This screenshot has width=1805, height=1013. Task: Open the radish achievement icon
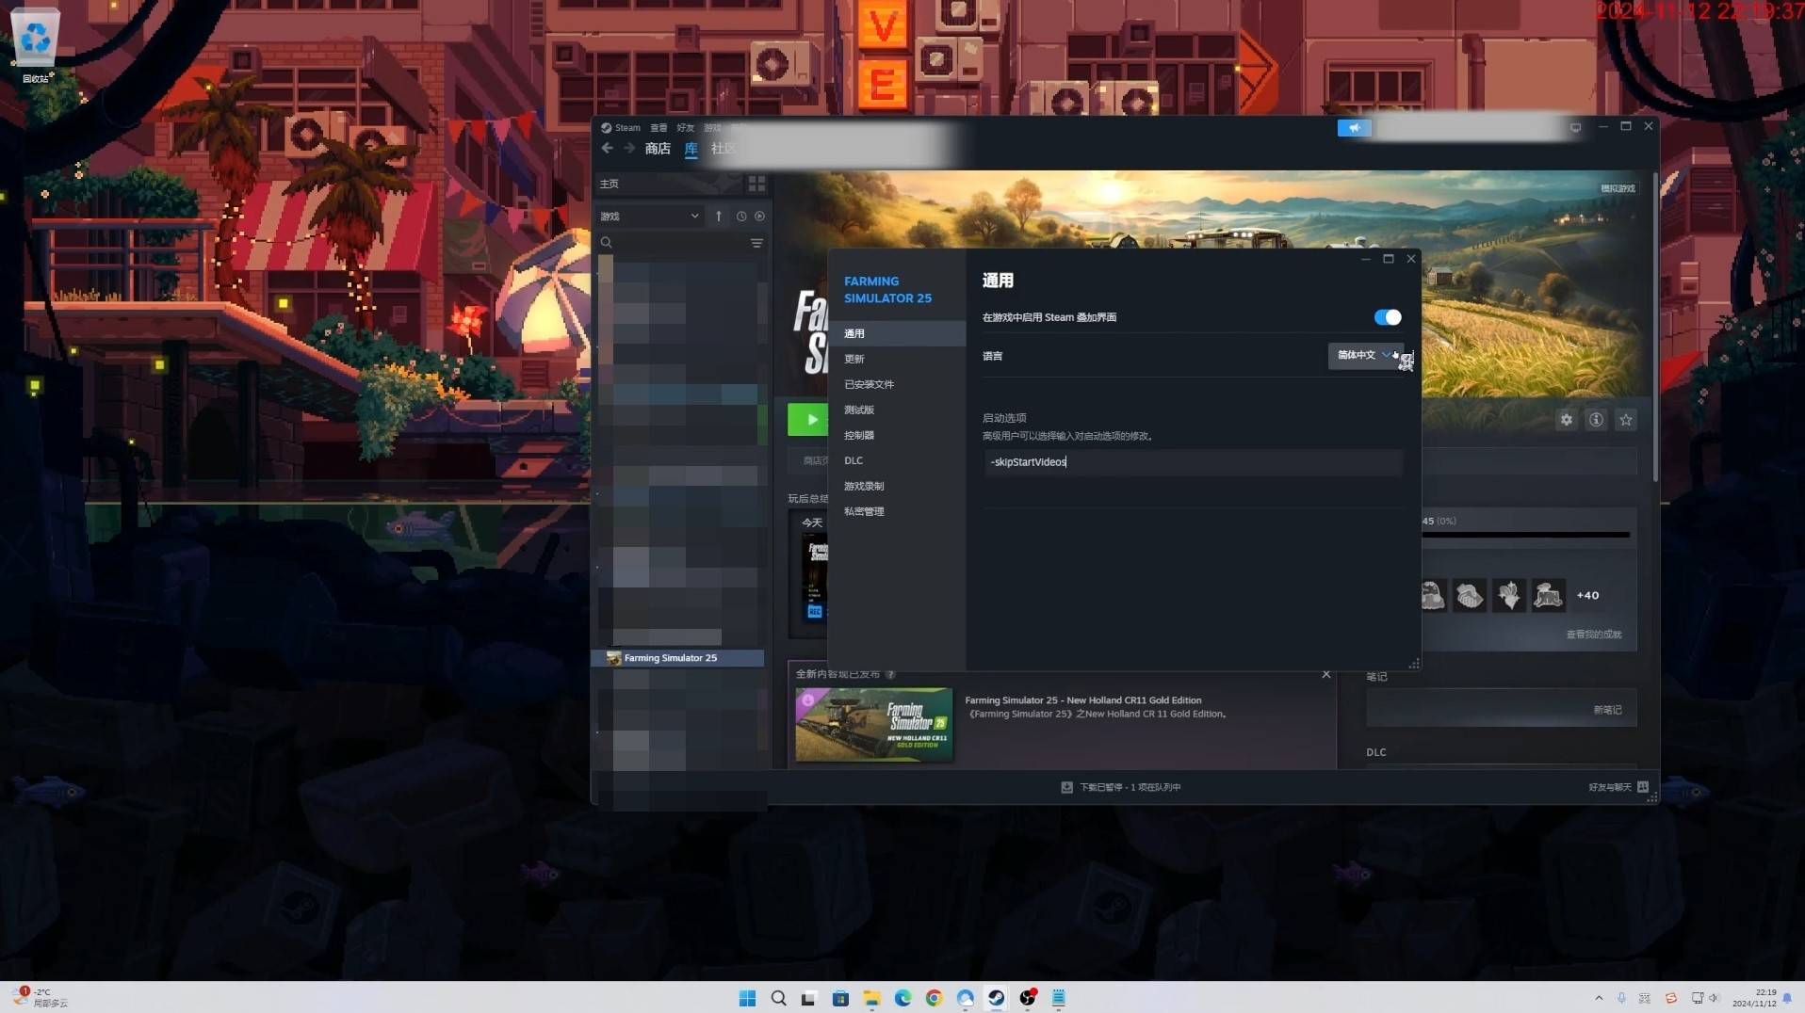[1509, 595]
